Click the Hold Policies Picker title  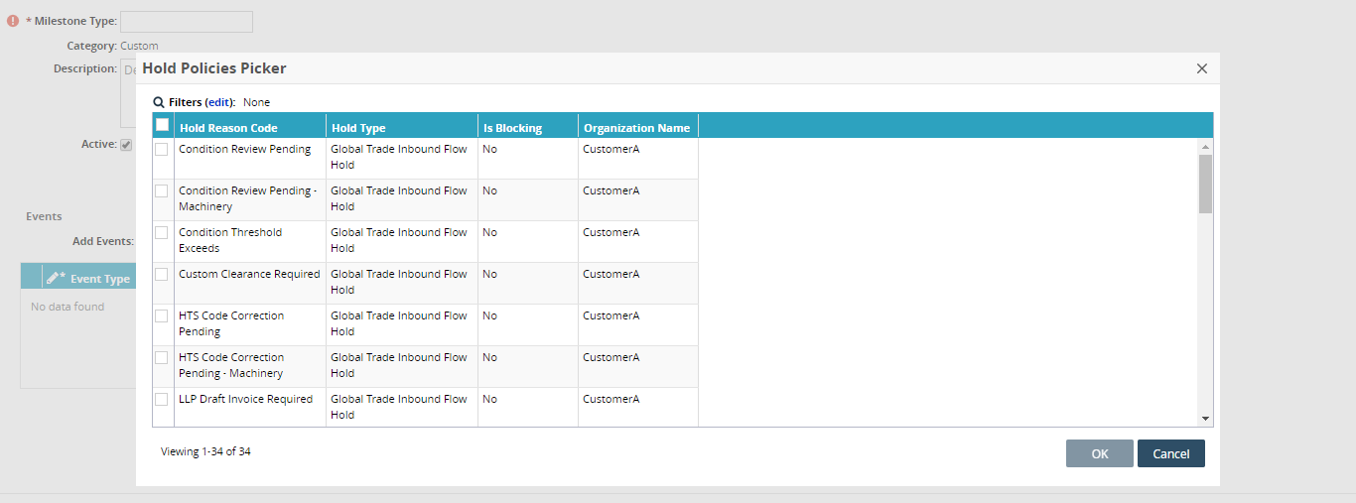click(x=214, y=68)
